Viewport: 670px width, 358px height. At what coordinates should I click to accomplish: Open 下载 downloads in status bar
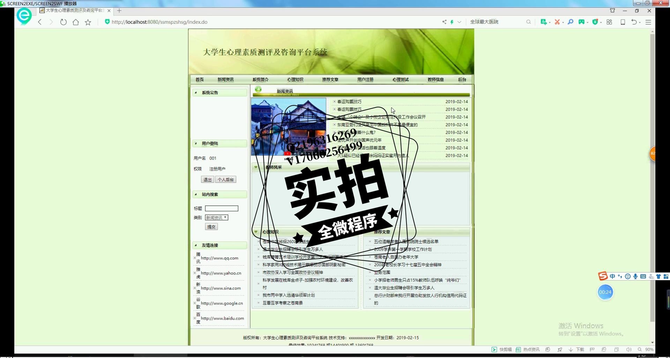pyautogui.click(x=576, y=350)
